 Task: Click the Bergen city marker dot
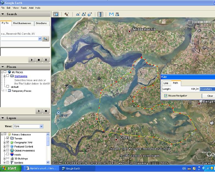click(199, 104)
